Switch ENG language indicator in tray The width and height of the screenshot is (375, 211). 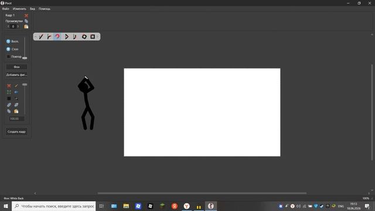point(341,206)
